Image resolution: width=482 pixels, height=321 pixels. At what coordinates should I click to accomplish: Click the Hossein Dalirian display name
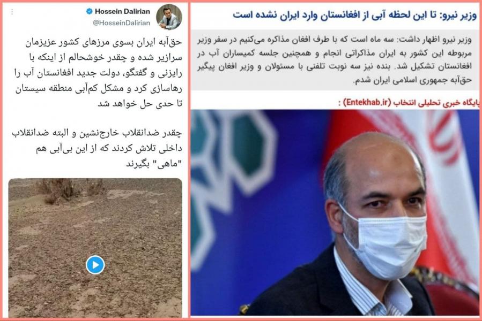[x=122, y=11]
